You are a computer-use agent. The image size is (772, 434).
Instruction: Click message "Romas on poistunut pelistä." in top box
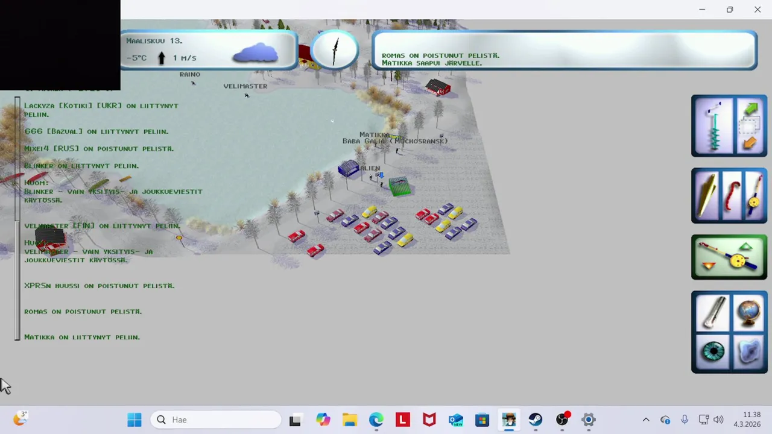pos(440,55)
